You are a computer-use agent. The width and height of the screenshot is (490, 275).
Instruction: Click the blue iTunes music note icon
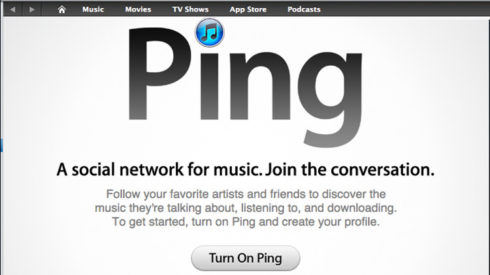209,33
